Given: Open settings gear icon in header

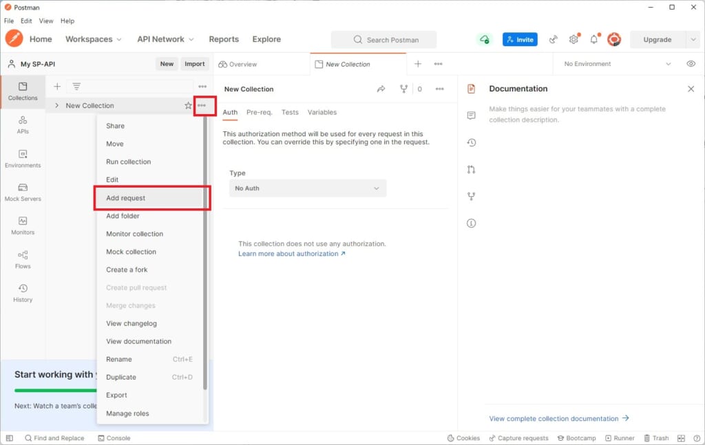Looking at the screenshot, I should point(574,39).
